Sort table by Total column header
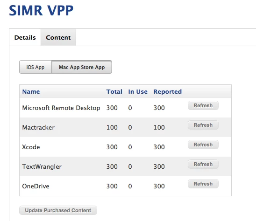The width and height of the screenshot is (256, 221). (x=114, y=91)
